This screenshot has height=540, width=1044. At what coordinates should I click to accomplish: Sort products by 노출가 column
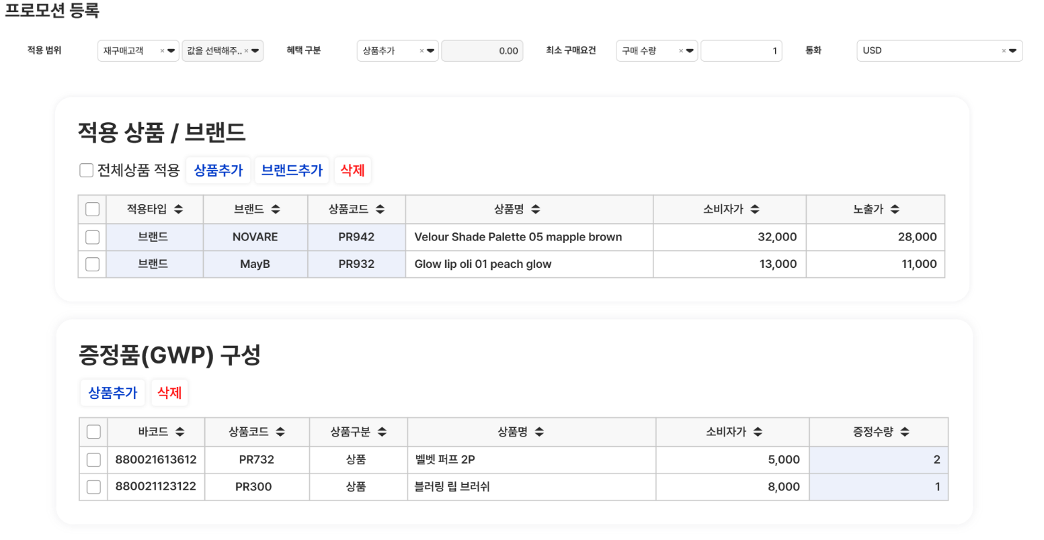click(x=894, y=210)
